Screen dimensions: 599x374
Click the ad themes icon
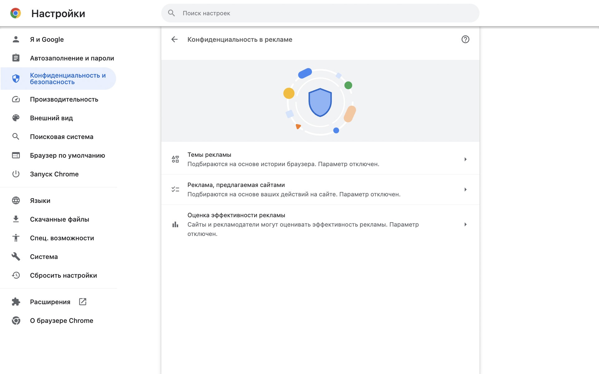[x=175, y=159]
